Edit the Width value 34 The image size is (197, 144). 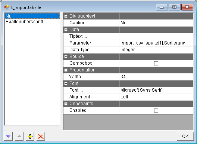point(156,77)
